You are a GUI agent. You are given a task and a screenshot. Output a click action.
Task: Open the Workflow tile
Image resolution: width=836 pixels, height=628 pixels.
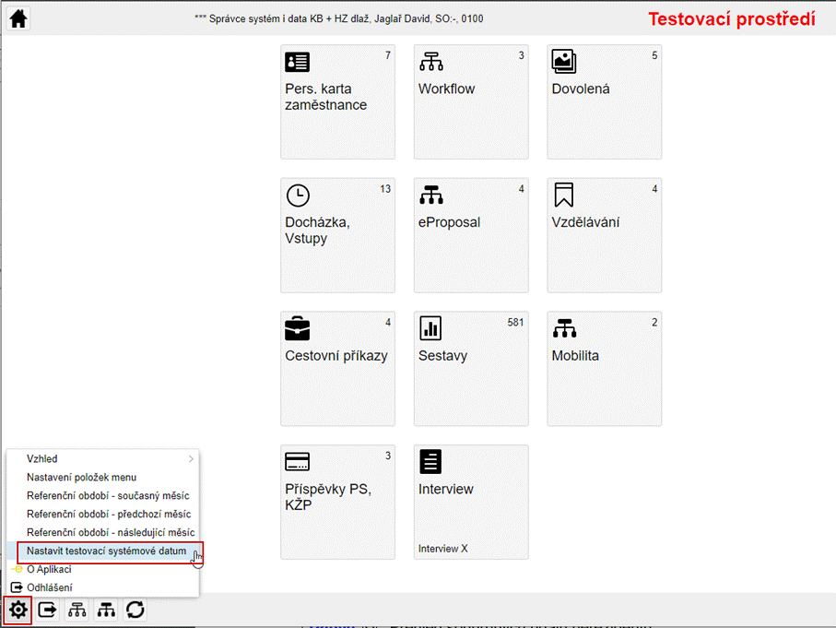coord(471,101)
